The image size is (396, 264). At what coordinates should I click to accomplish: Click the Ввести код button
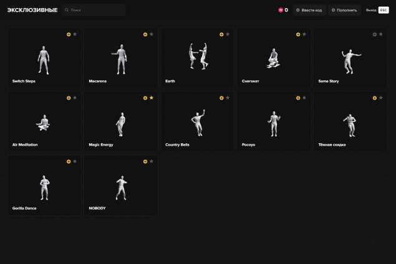pyautogui.click(x=309, y=10)
